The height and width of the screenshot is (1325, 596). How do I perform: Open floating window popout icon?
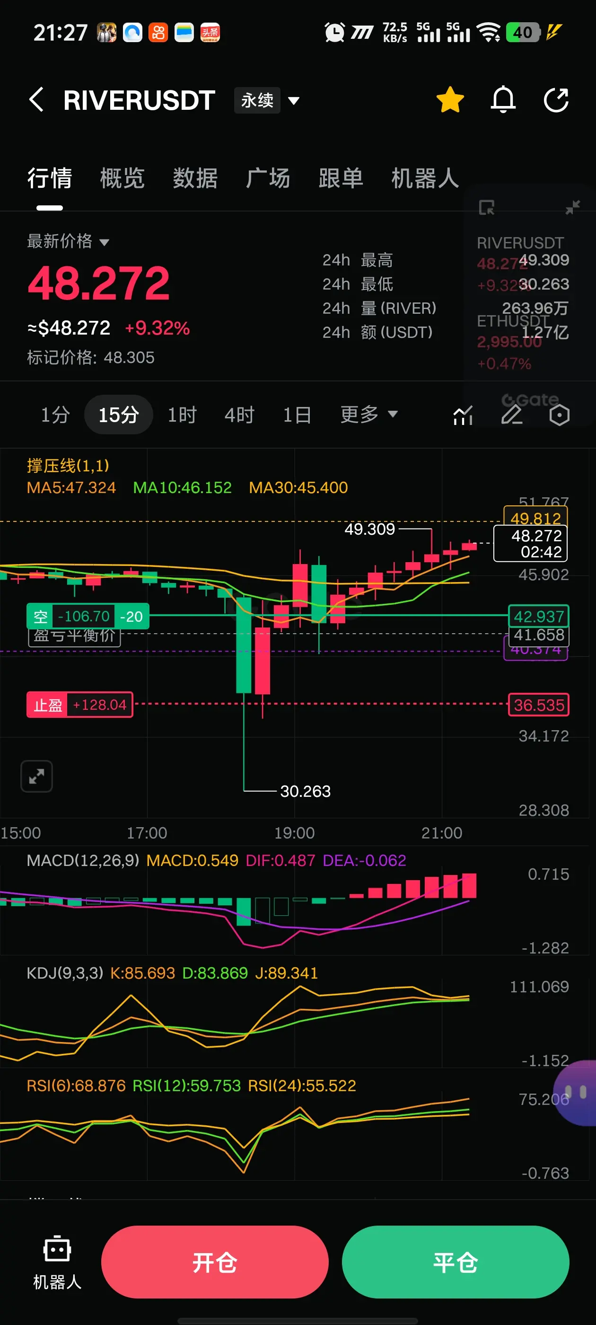[x=486, y=207]
